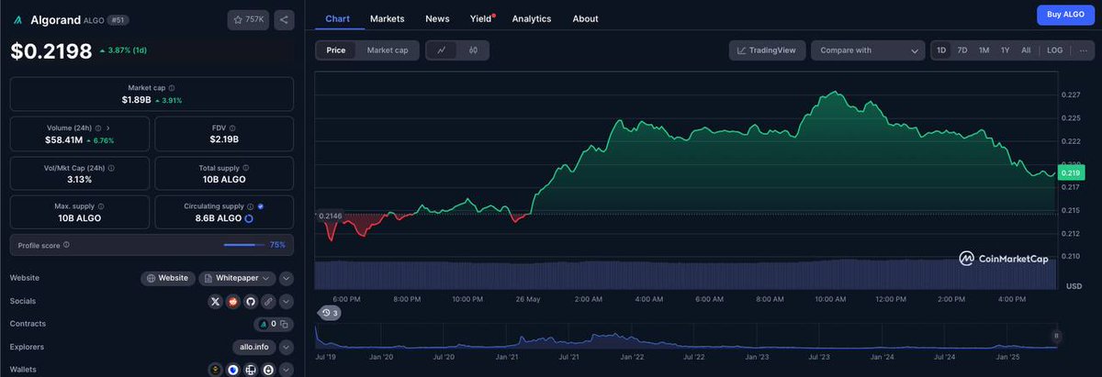Add Algorand to watchlist via star button

[x=248, y=19]
